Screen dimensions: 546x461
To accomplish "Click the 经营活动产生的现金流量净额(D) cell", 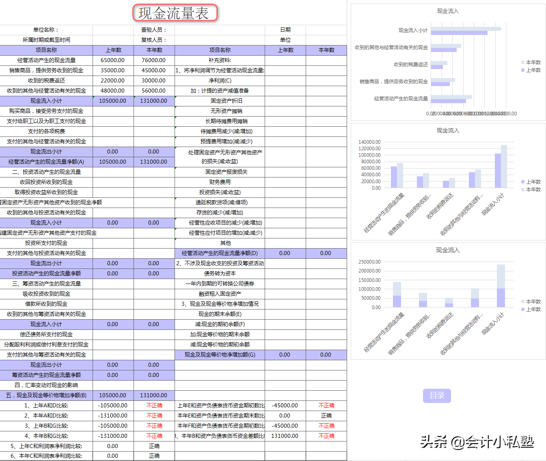I will [x=220, y=253].
